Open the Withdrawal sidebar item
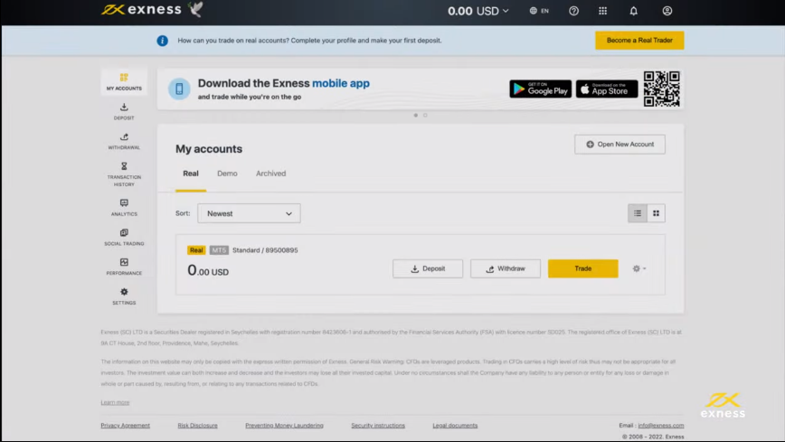The image size is (785, 442). (124, 141)
